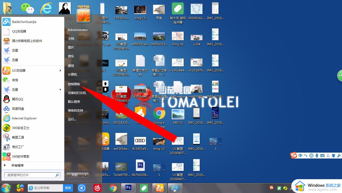Open the 运行... dialog
The image size is (342, 193).
tap(72, 119)
